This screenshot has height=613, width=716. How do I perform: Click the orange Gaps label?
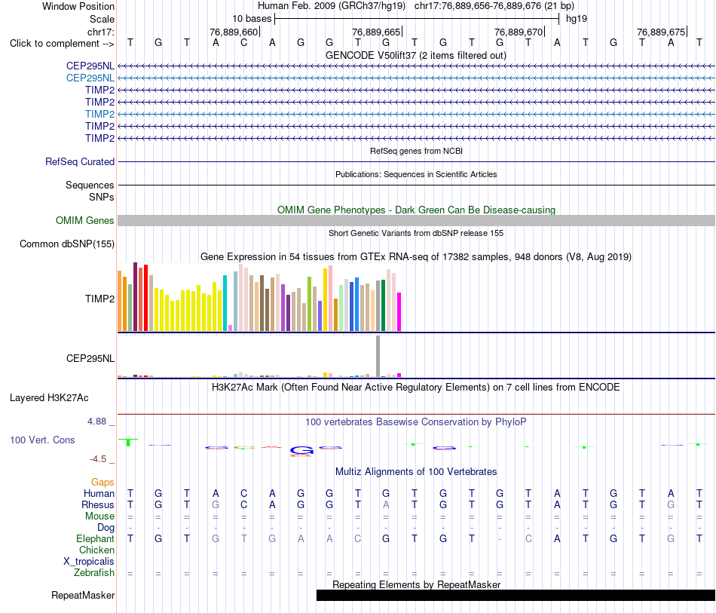coord(103,482)
